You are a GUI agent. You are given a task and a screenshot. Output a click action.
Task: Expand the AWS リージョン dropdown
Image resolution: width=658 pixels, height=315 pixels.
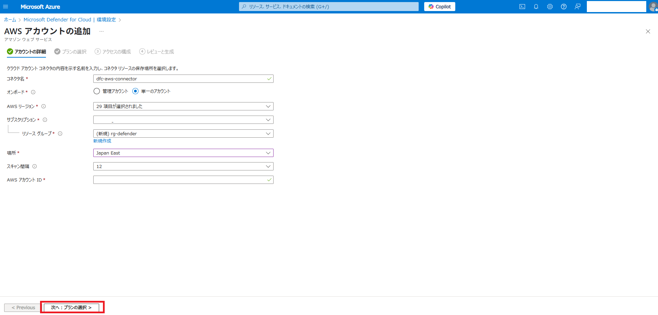[x=183, y=106]
